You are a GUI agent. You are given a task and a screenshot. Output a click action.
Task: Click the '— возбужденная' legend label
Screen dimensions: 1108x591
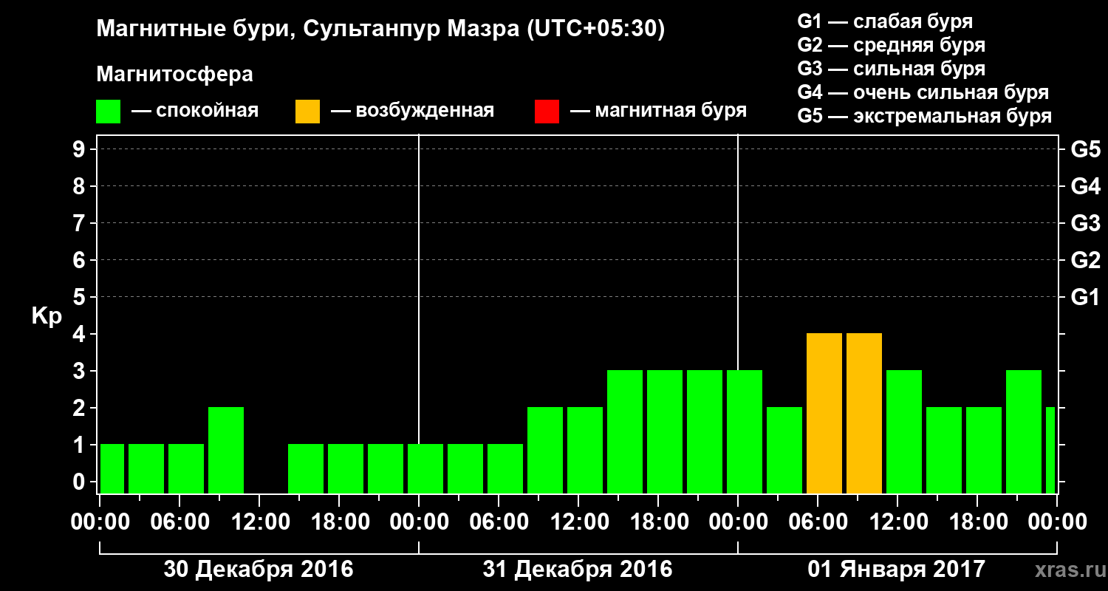click(x=412, y=112)
